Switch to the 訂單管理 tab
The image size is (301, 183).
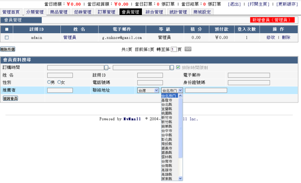pos(106,12)
